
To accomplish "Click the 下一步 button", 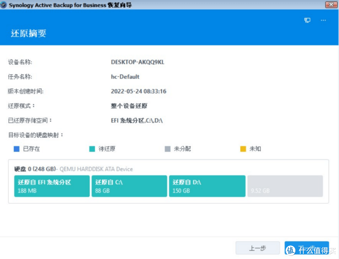I will (307, 247).
